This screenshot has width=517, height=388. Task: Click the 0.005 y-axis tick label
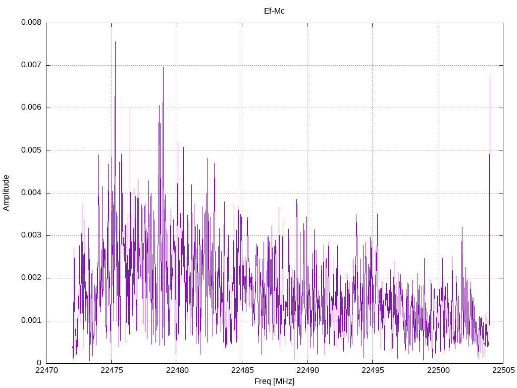coord(31,151)
